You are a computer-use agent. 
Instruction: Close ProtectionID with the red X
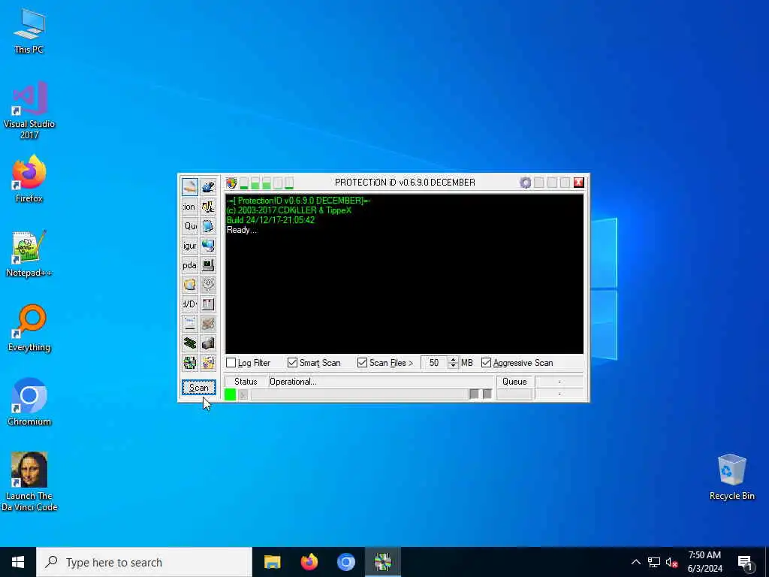point(579,183)
